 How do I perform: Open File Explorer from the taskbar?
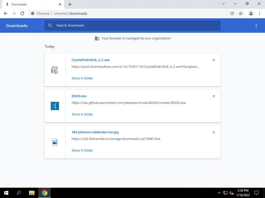click(32, 193)
